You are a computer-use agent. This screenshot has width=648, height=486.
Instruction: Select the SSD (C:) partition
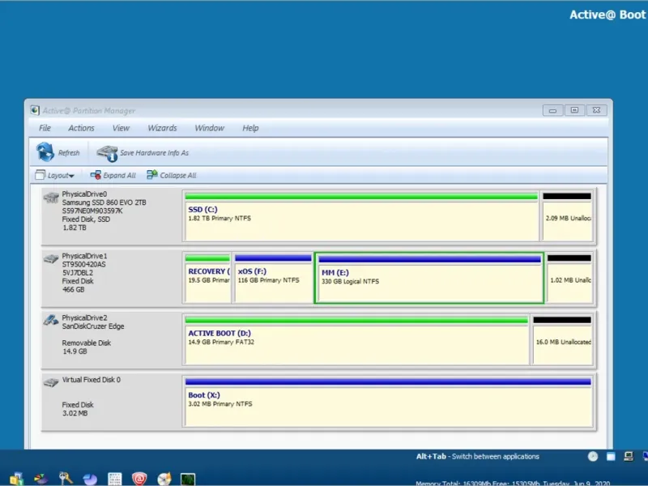click(x=361, y=215)
